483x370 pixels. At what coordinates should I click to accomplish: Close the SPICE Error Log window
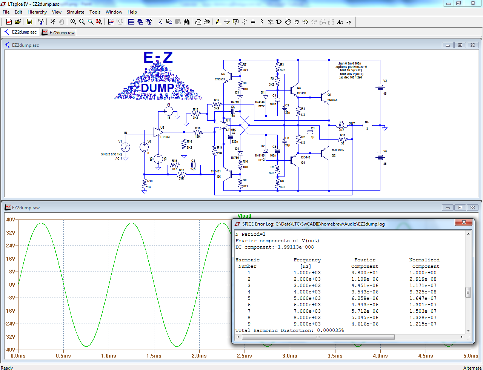pyautogui.click(x=464, y=223)
